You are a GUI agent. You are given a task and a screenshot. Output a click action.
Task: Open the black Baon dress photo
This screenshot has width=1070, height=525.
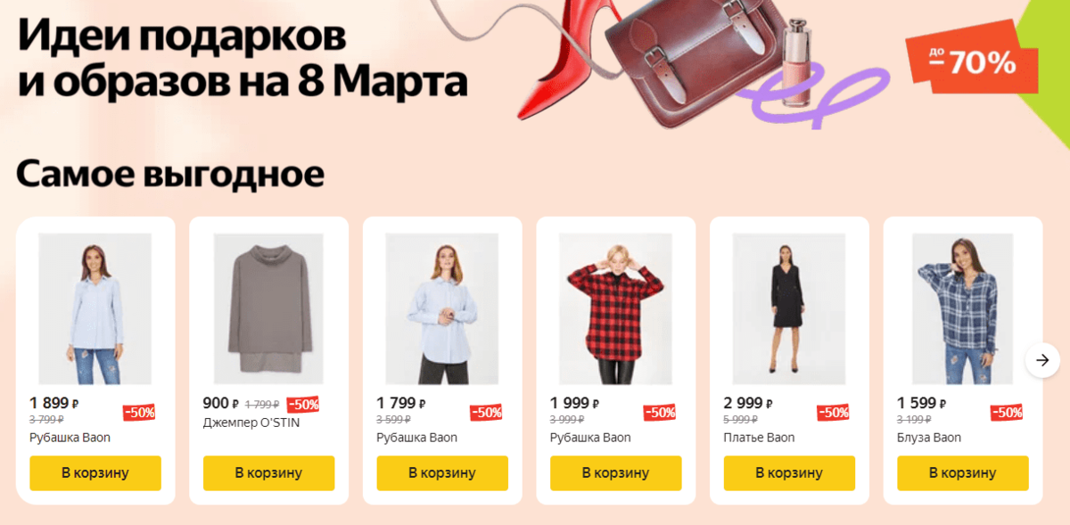788,309
